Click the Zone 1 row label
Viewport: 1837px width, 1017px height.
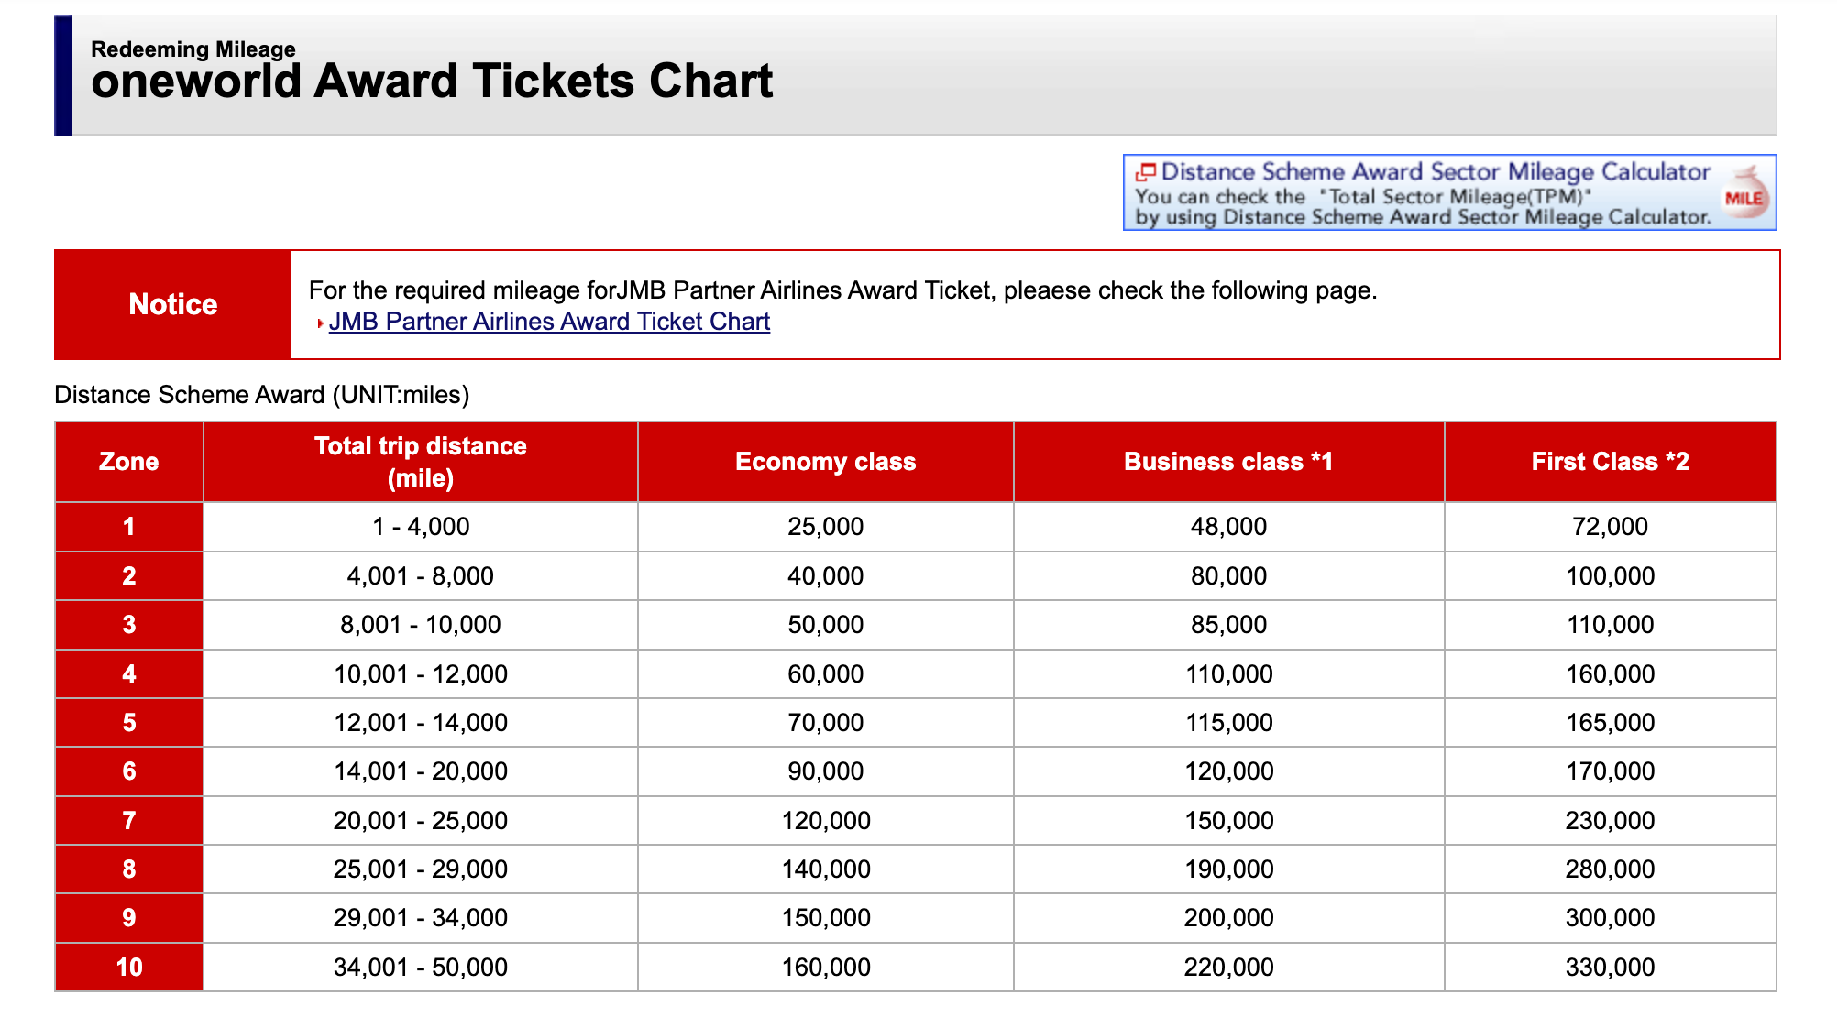coord(128,526)
